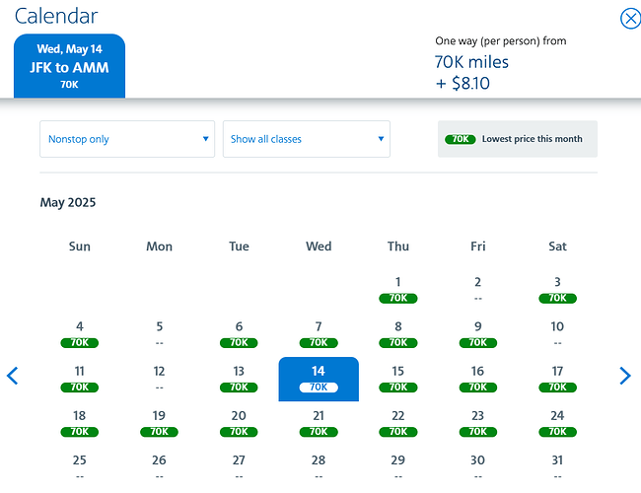Go to the next month
The height and width of the screenshot is (493, 641).
625,376
